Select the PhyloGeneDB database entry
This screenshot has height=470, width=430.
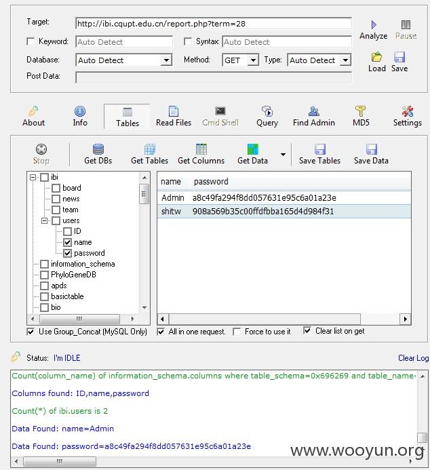pos(73,275)
